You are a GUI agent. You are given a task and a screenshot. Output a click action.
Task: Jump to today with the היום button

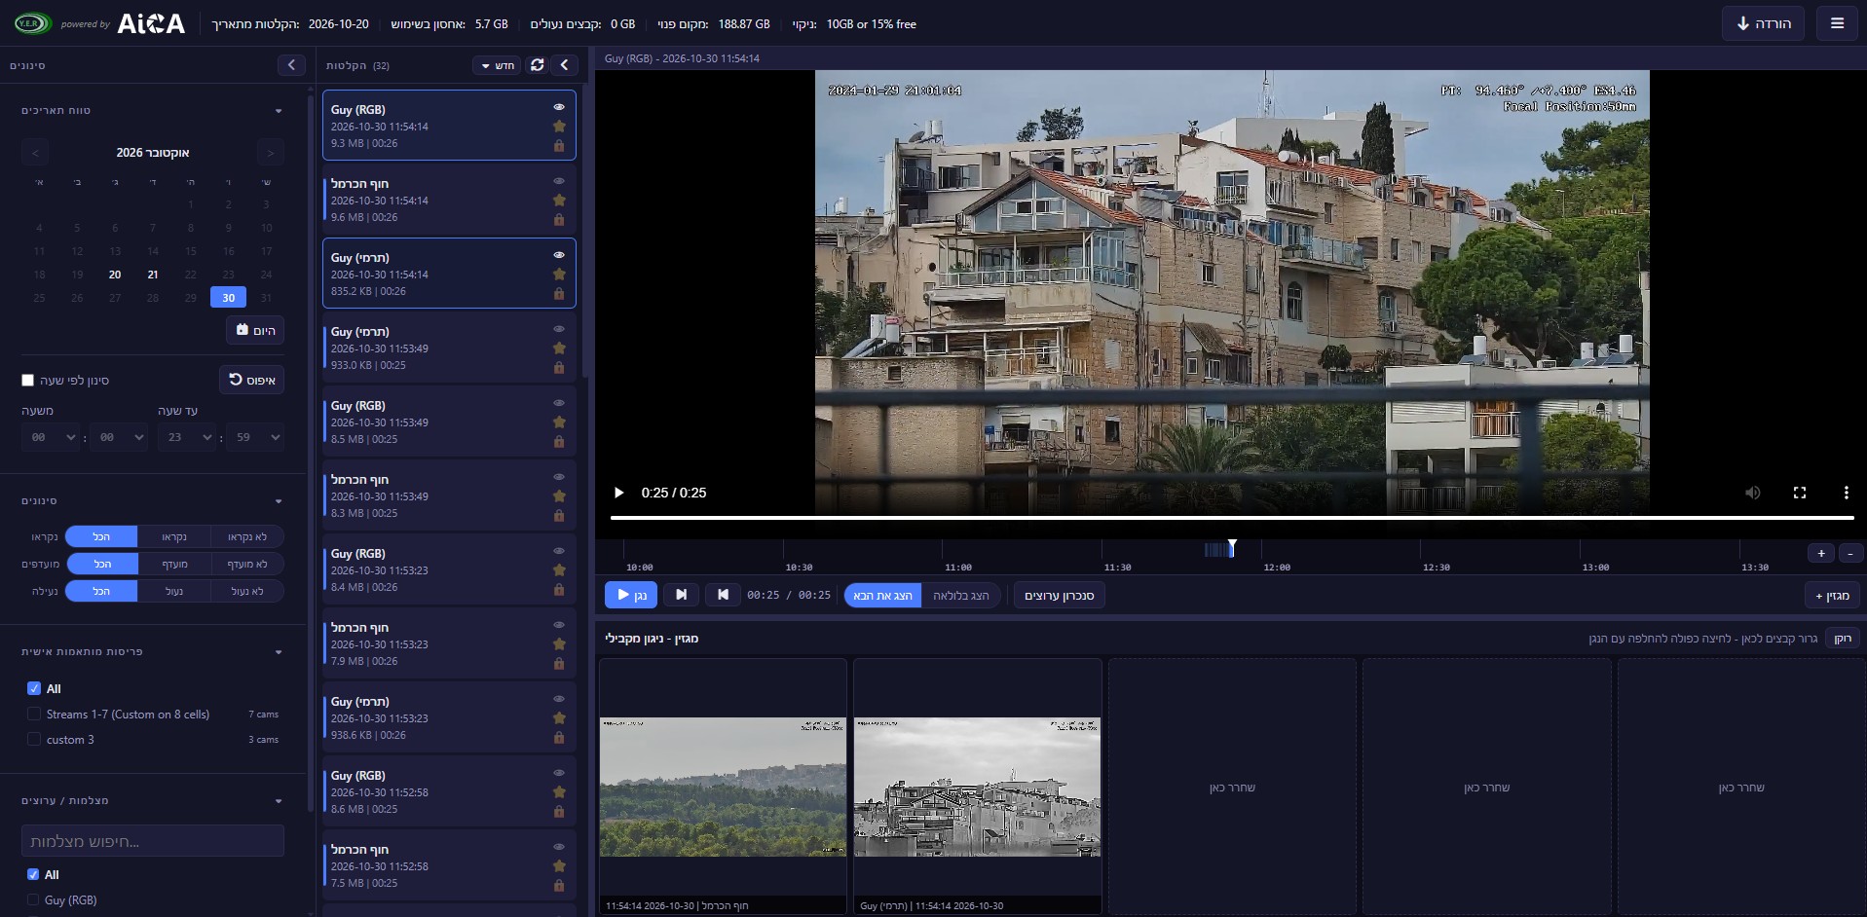pyautogui.click(x=255, y=330)
